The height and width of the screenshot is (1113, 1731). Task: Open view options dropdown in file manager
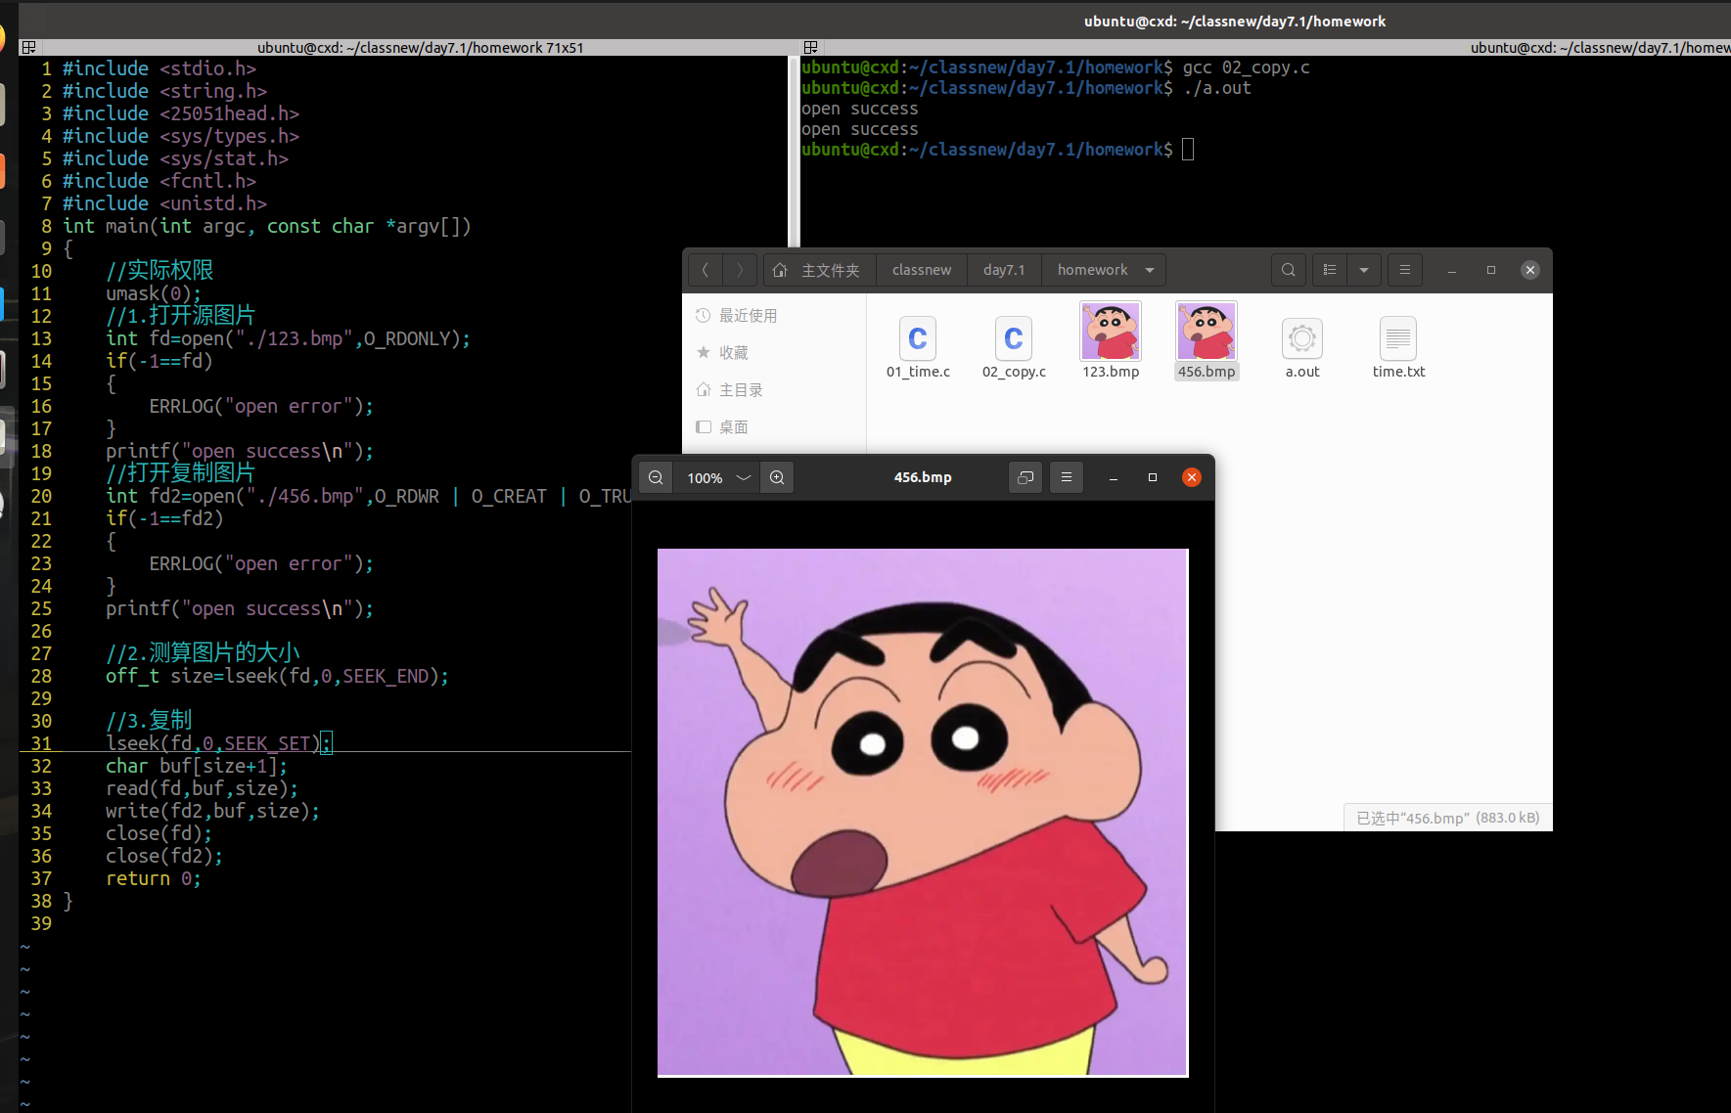[1364, 270]
